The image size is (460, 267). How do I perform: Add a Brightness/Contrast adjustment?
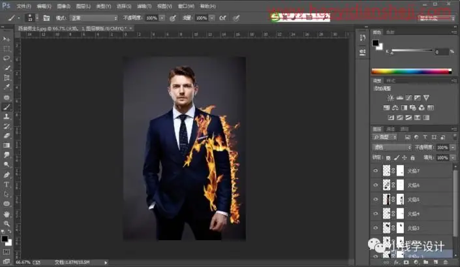pos(390,98)
